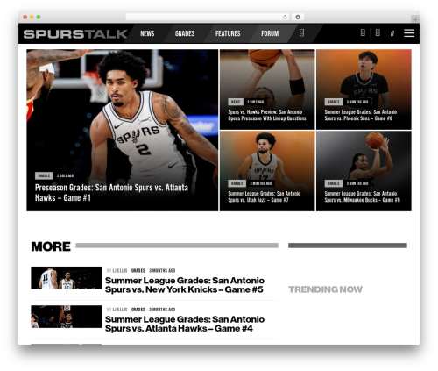This screenshot has width=438, height=371.
Task: Click the SpursTalk logo
Action: point(75,34)
